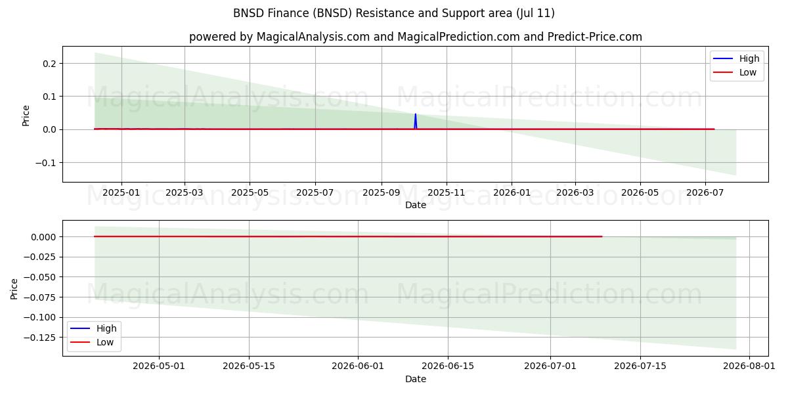Click the blue line sample in upper legend
The width and height of the screenshot is (788, 394).
click(x=724, y=59)
